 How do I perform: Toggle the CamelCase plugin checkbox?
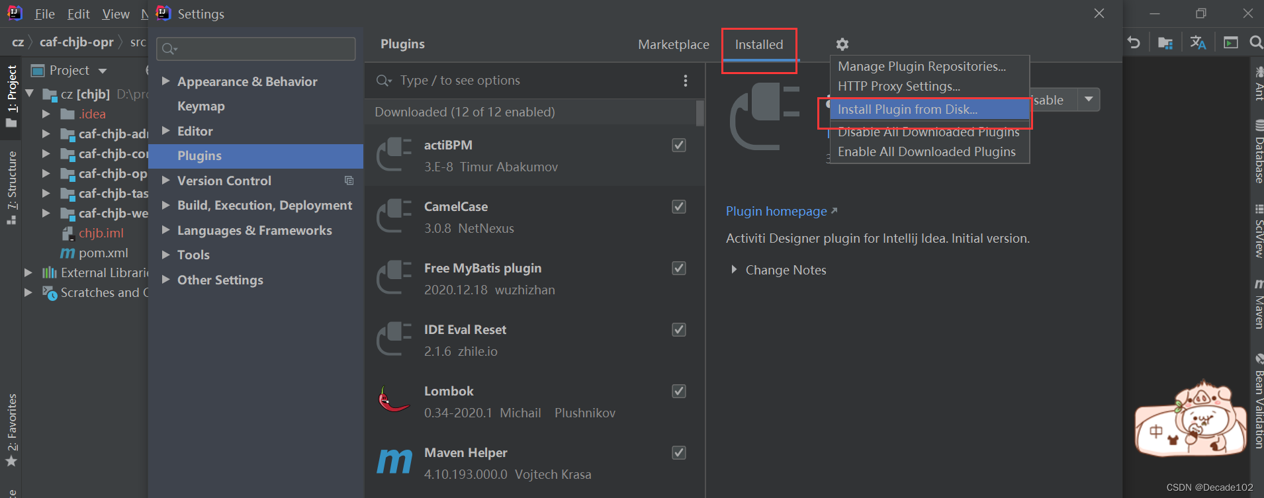[x=679, y=207]
